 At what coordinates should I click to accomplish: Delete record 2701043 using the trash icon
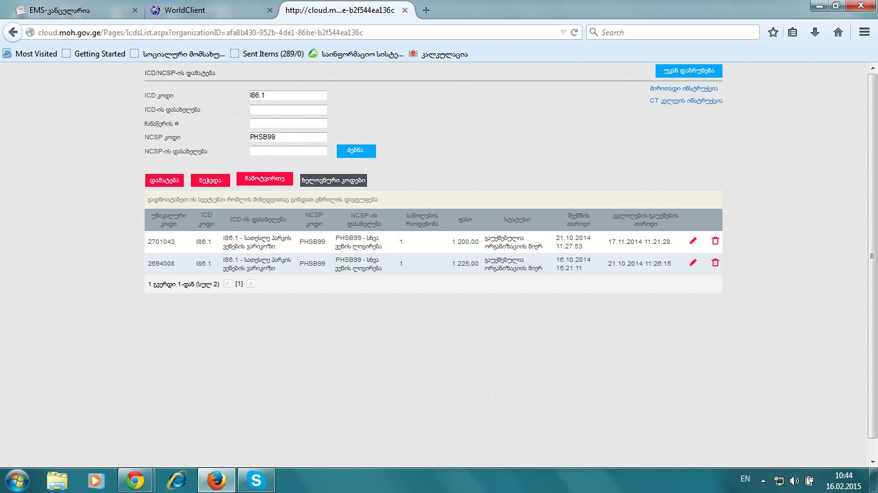[715, 241]
